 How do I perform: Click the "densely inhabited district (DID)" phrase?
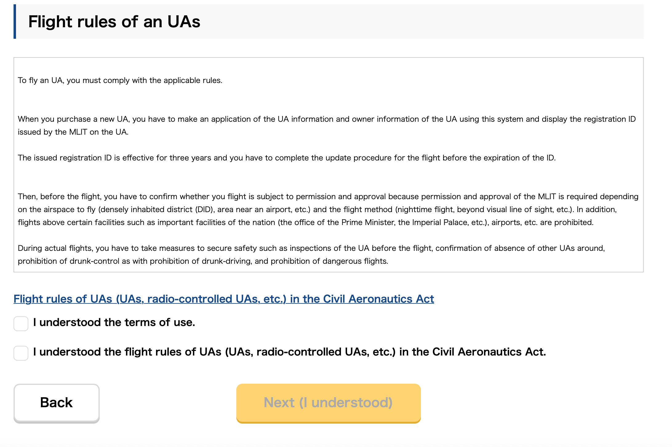157,210
